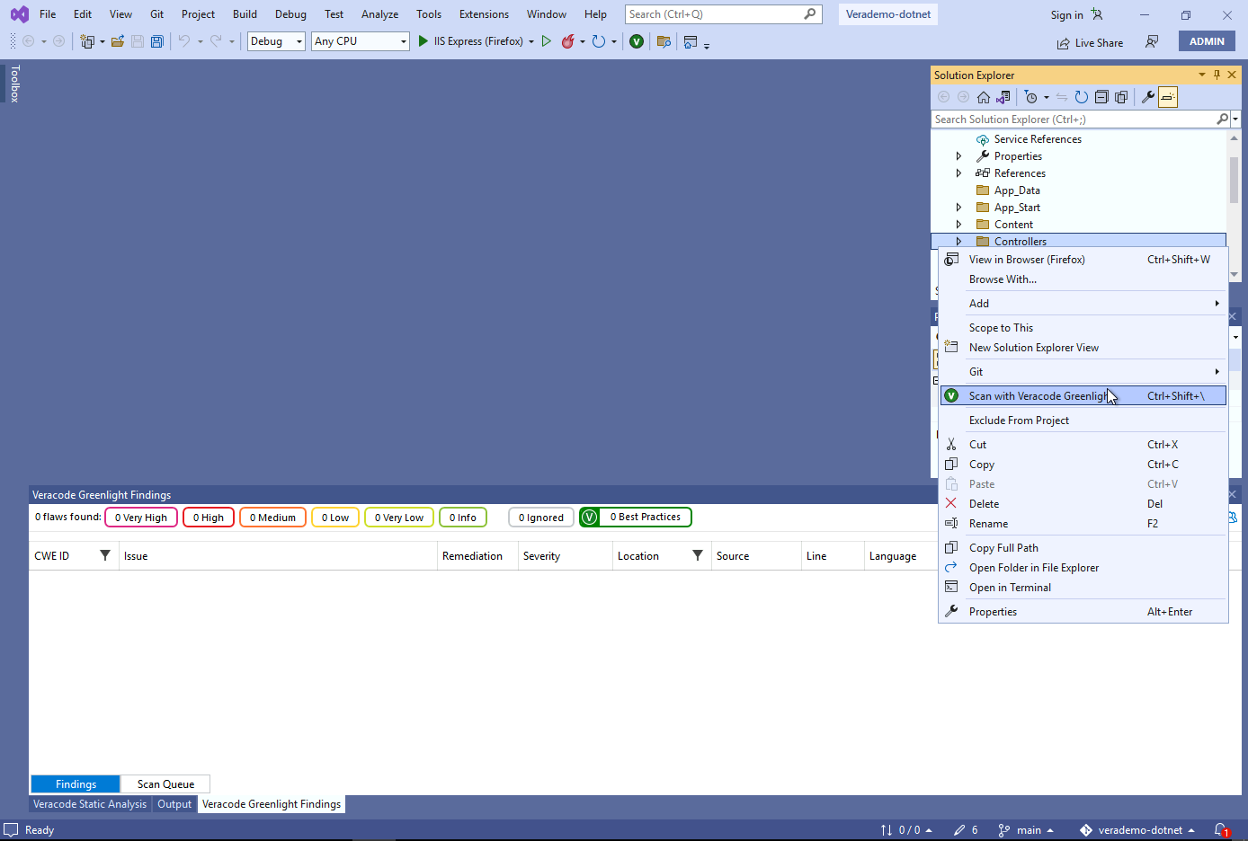Screen dimensions: 1248x841
Task: Choose Scan with Veracode Greenlight
Action: 1083,396
